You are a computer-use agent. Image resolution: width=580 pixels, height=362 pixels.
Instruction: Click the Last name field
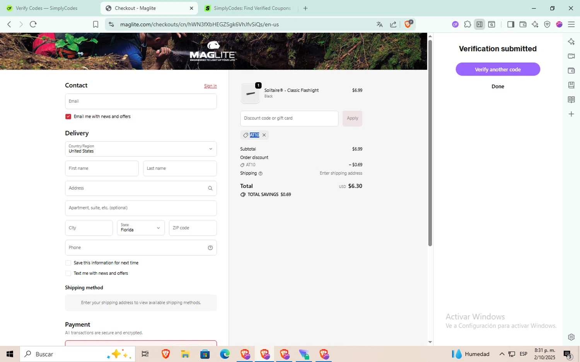pyautogui.click(x=180, y=169)
